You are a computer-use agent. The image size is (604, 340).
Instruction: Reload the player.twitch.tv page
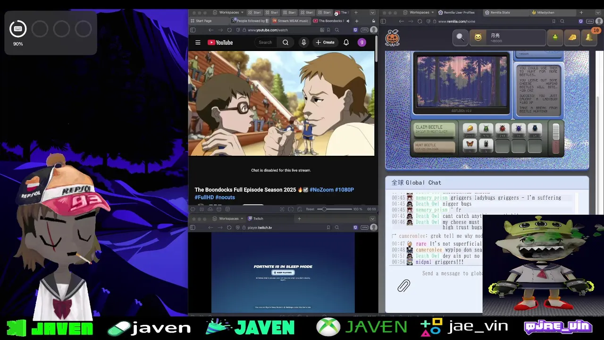(x=229, y=228)
